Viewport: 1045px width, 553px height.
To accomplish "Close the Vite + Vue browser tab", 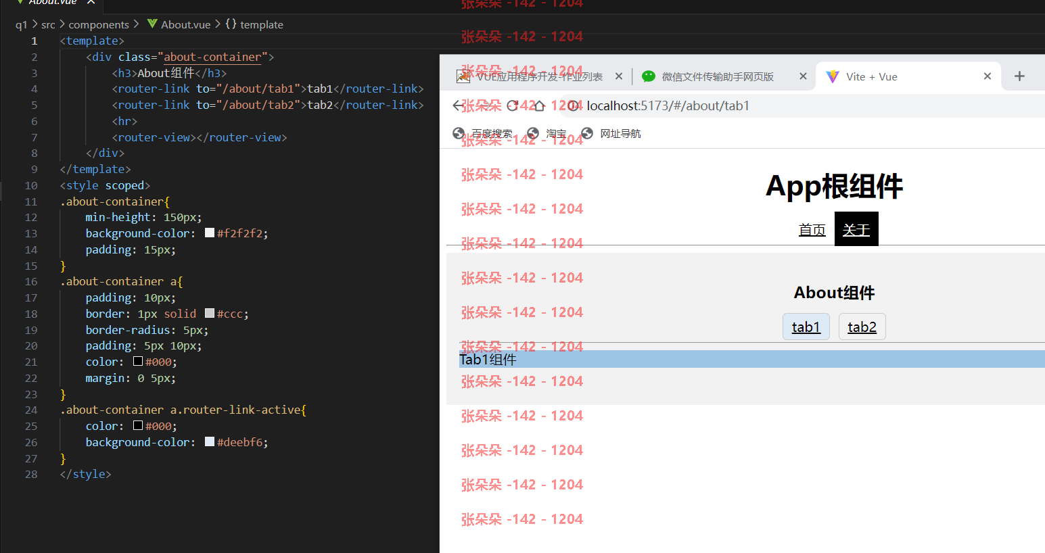I will (988, 76).
